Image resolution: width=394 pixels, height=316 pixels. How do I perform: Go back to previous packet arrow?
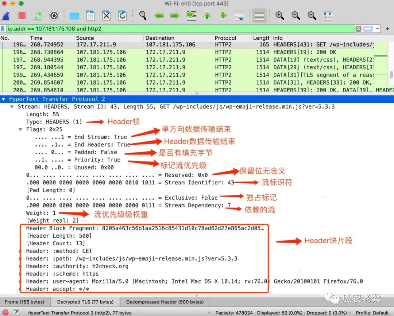159,16
